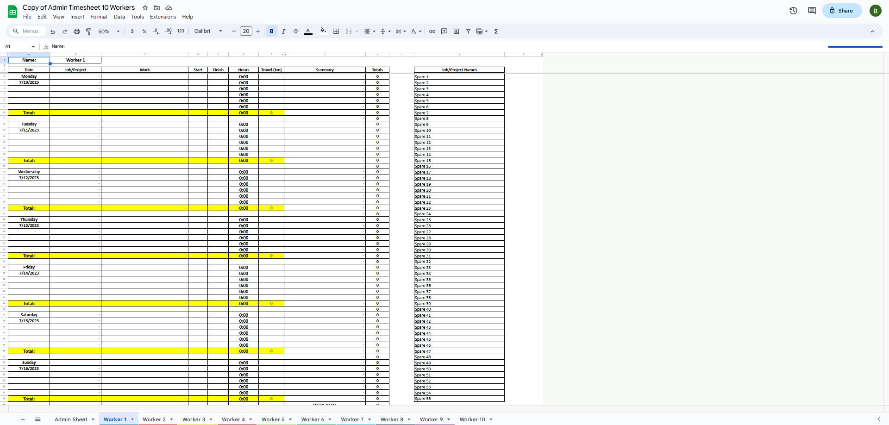Toggle bold formatting on the selected cell
889x425 pixels.
pyautogui.click(x=271, y=31)
